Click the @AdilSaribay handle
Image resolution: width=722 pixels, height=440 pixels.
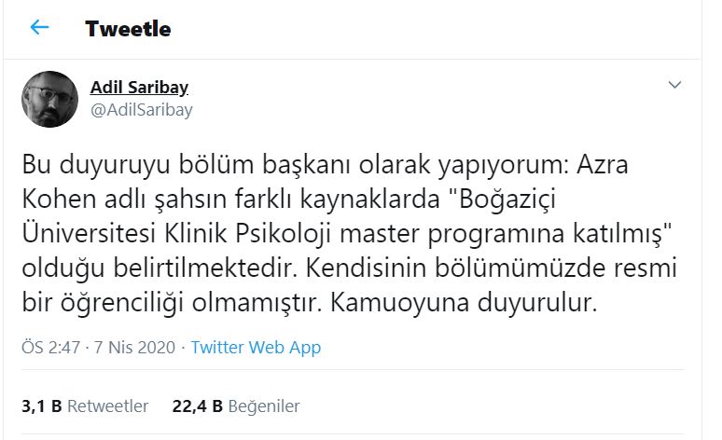click(141, 109)
